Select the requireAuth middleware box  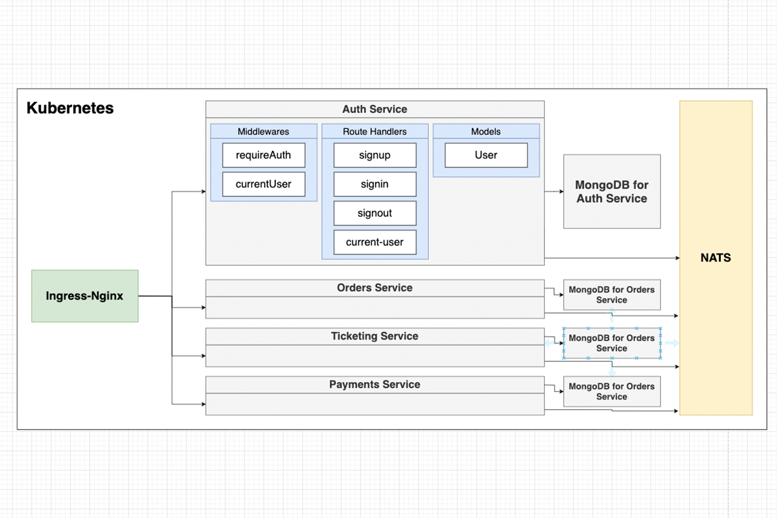(263, 155)
